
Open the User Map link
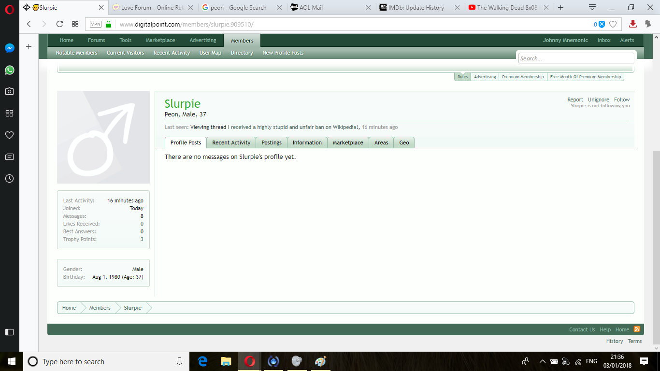210,53
